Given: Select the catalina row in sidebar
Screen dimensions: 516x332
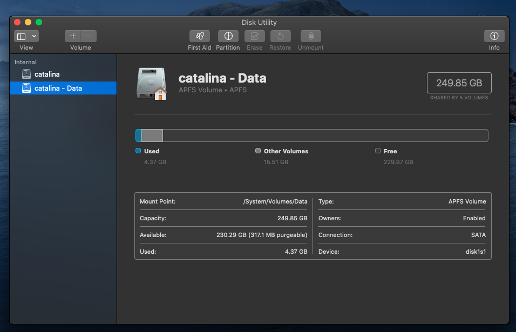Looking at the screenshot, I should click(x=63, y=74).
